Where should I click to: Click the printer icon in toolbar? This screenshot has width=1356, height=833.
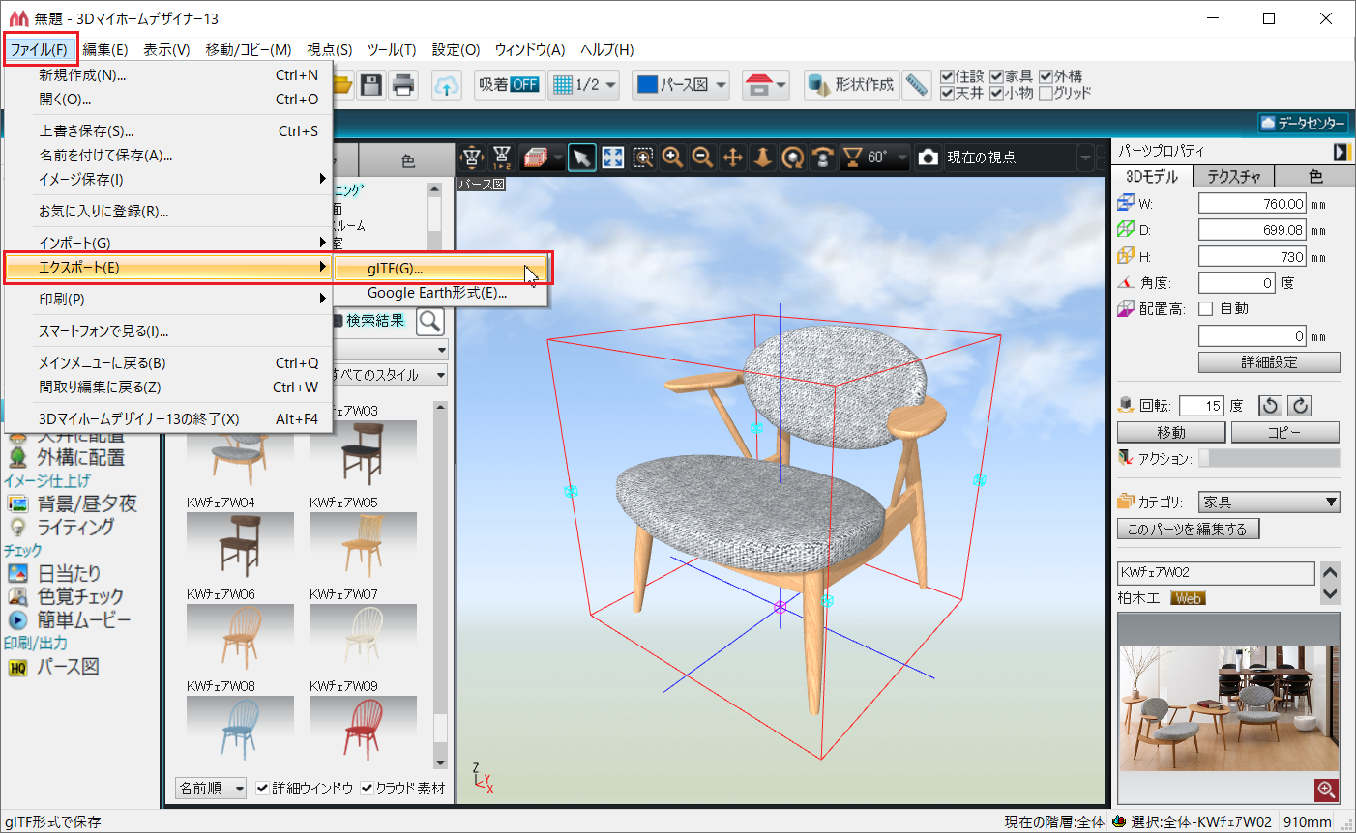pos(403,85)
